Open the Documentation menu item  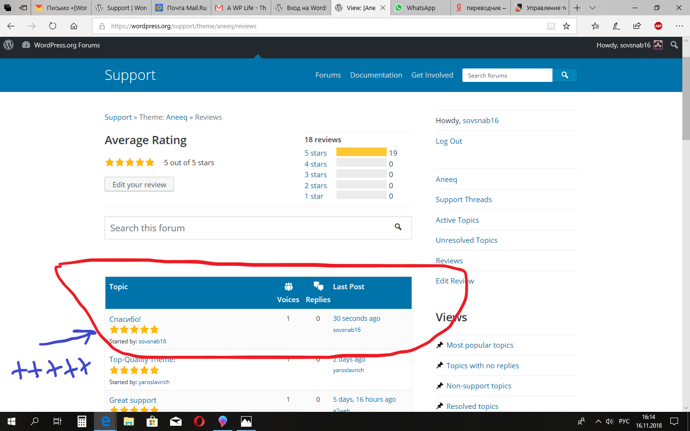[x=376, y=75]
